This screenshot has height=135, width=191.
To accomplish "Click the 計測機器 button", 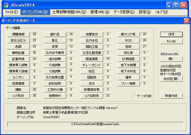I will (128, 59).
